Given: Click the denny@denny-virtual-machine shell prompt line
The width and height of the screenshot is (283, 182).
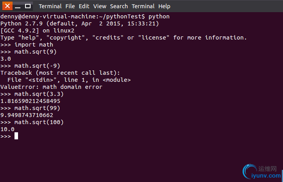Looking at the screenshot, I should 85,16.
